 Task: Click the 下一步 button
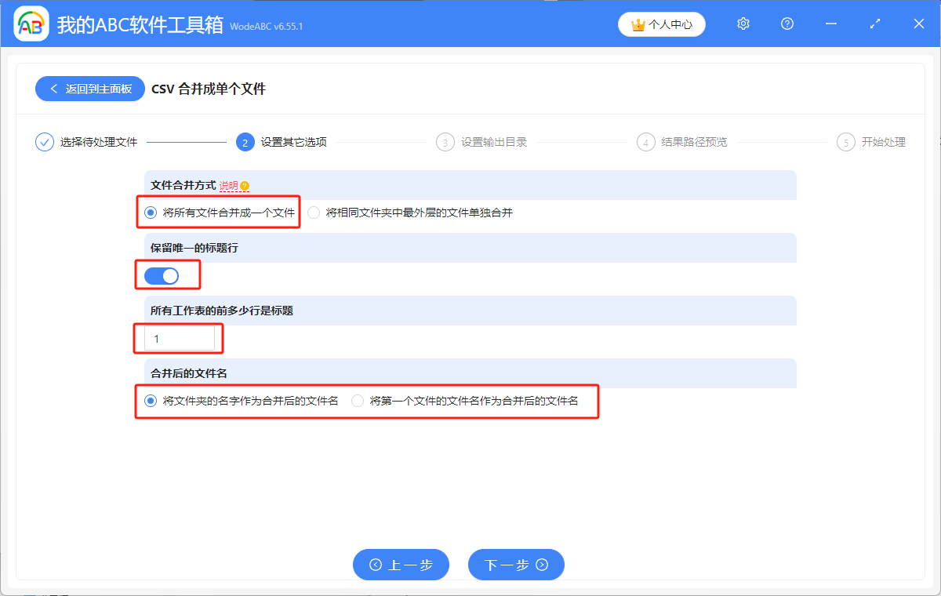[516, 565]
